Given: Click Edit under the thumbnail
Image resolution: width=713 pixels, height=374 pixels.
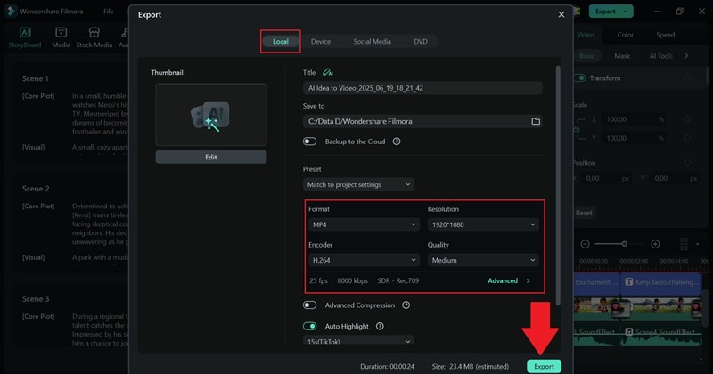Looking at the screenshot, I should click(211, 158).
